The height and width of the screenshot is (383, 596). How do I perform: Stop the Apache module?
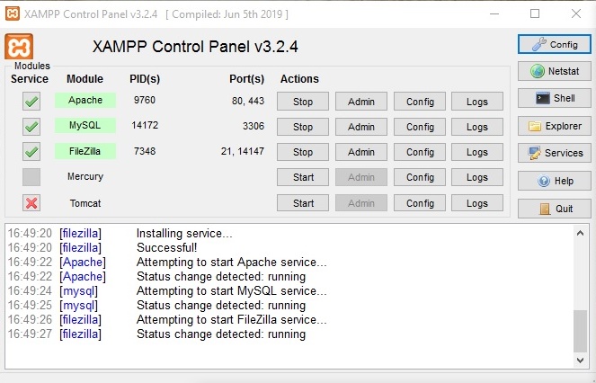tap(303, 102)
